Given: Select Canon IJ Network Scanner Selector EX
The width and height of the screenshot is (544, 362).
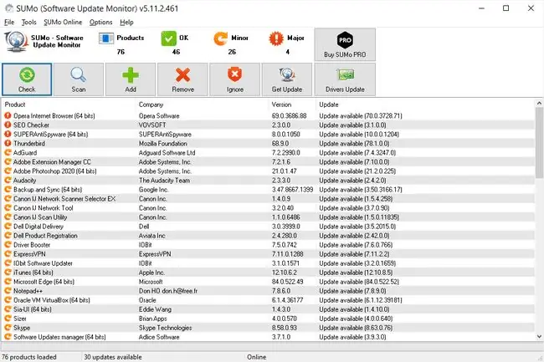Looking at the screenshot, I should pyautogui.click(x=269, y=199).
